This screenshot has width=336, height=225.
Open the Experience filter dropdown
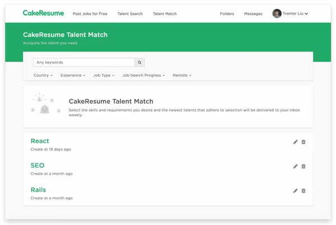point(73,76)
